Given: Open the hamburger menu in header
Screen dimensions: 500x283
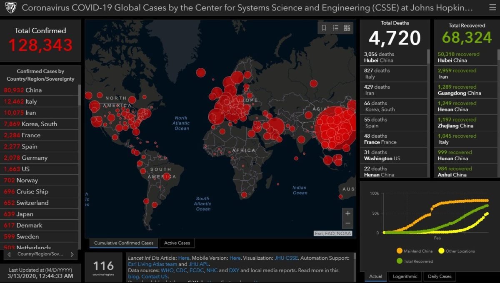Looking at the screenshot, I should [492, 8].
